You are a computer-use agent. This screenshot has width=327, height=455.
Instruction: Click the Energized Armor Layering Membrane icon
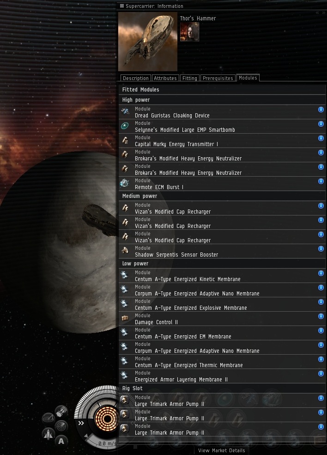pyautogui.click(x=125, y=375)
